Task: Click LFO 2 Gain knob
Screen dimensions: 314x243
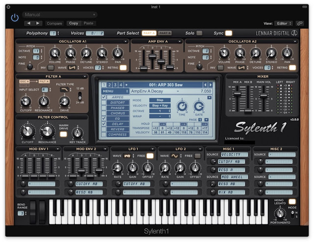Action: (180, 168)
